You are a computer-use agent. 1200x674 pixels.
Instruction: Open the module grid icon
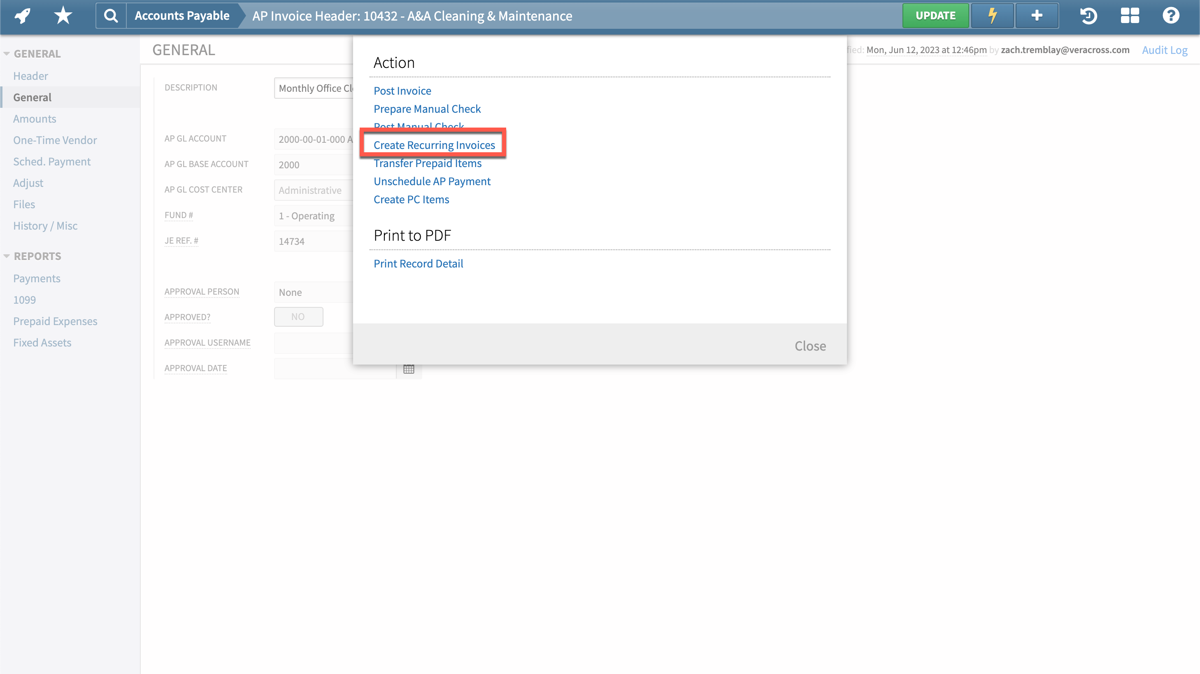[1129, 15]
